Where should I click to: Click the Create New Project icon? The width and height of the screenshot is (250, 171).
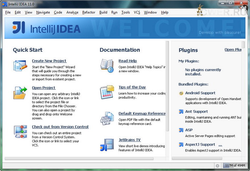20,65
